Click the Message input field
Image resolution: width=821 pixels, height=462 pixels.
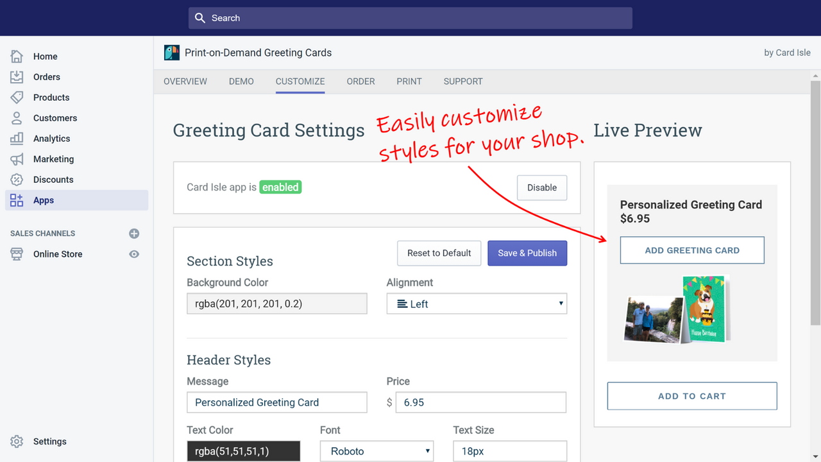tap(277, 402)
